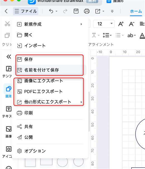This screenshot has height=169, width=145.
Task: Select the second rectangle shape thumbnail
Action: tap(46, 162)
